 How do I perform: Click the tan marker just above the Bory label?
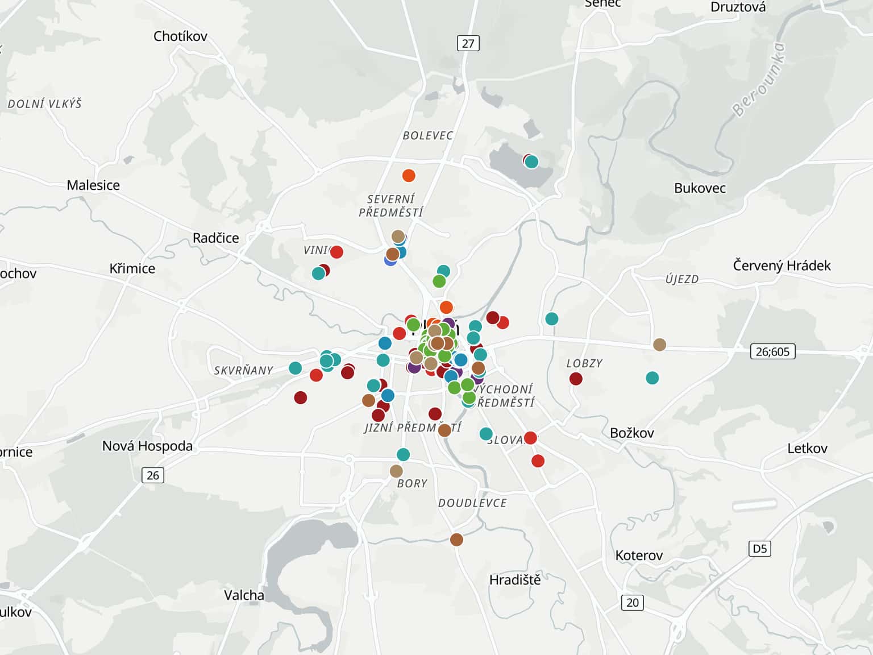[396, 471]
